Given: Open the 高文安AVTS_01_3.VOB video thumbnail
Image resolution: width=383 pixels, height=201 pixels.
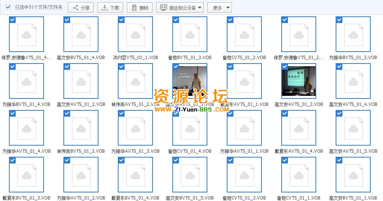Looking at the screenshot, I should (x=299, y=81).
